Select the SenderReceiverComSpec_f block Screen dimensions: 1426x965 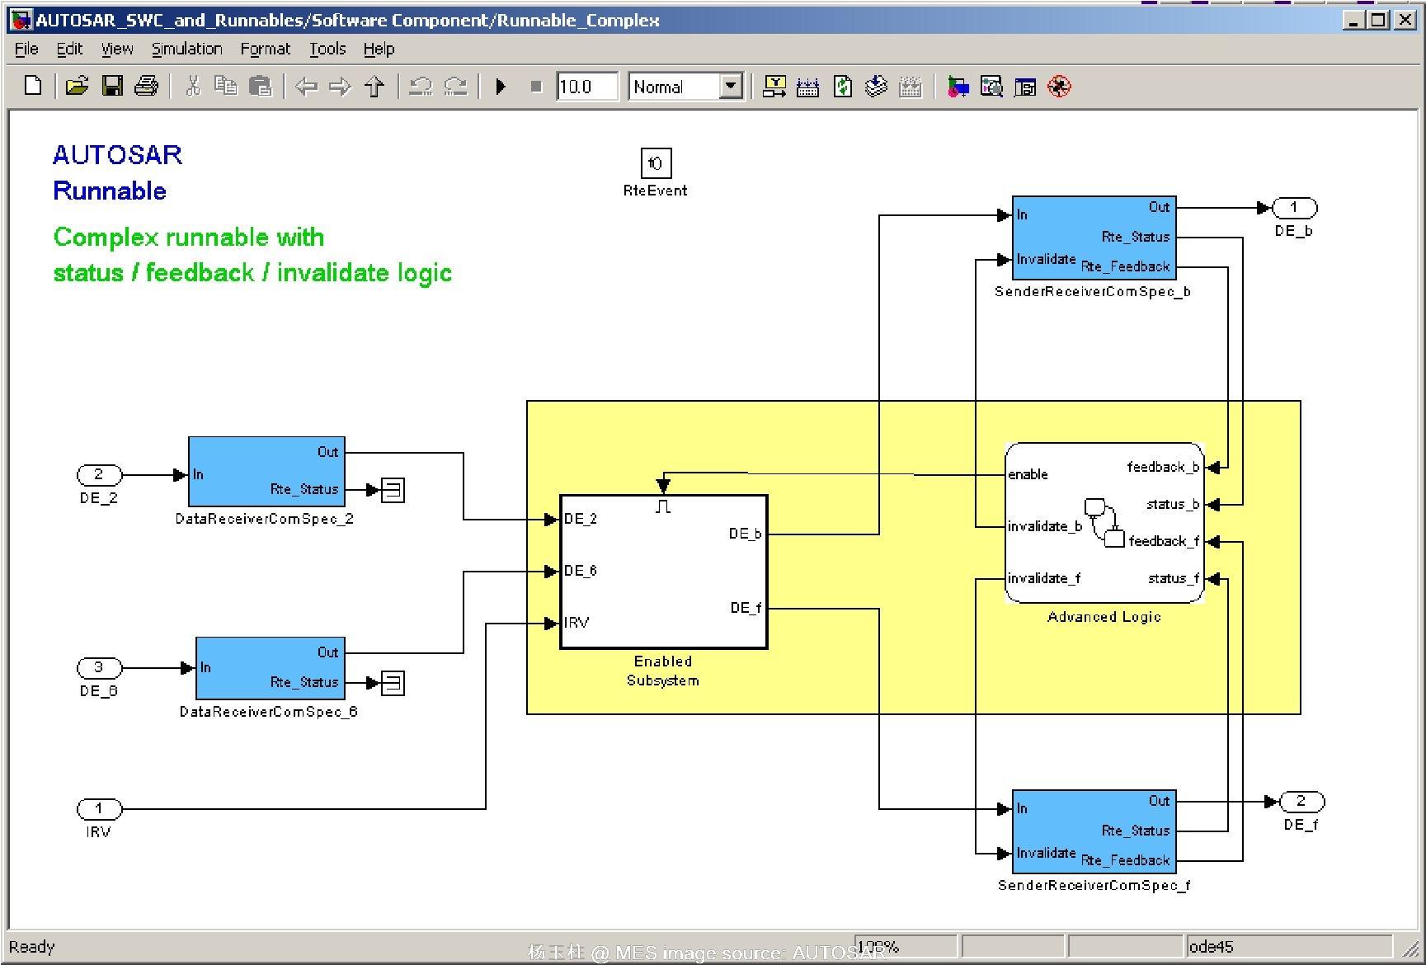click(x=1094, y=831)
